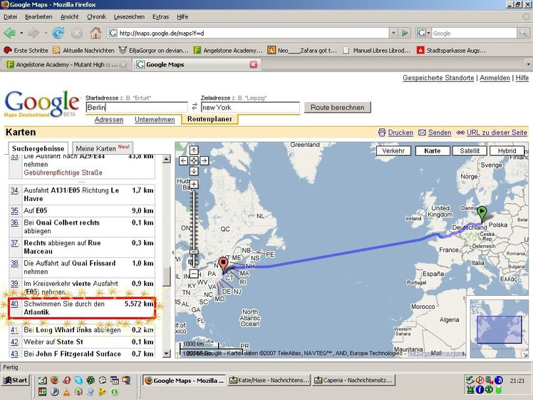Open Skype from the quick launch bar

click(x=78, y=380)
